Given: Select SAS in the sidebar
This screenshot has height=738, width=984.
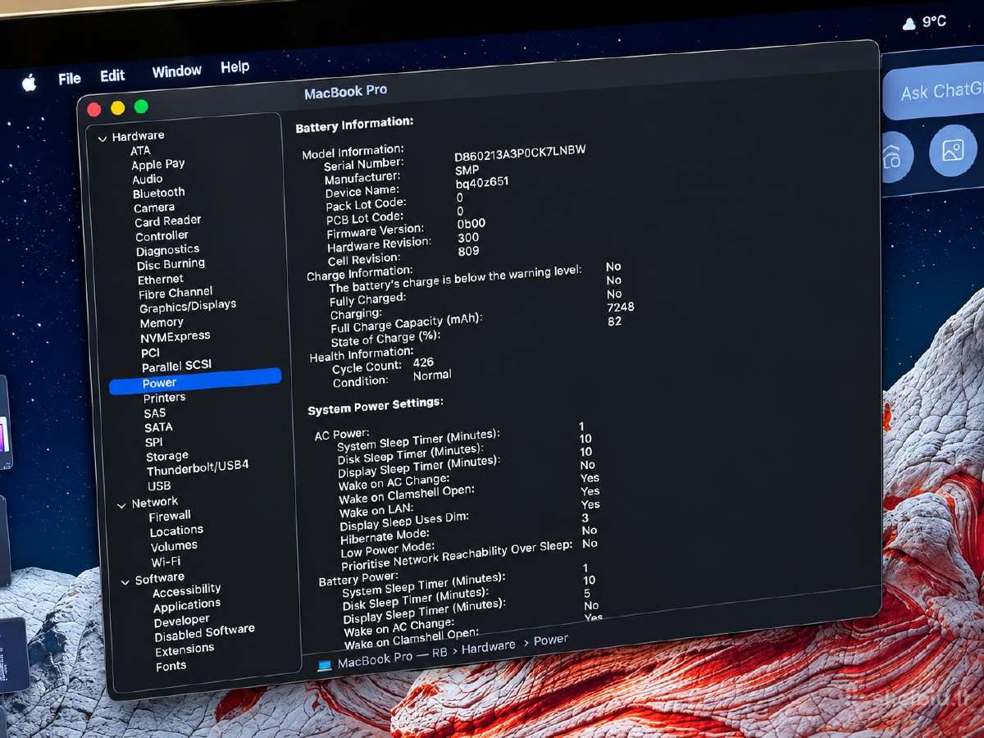Looking at the screenshot, I should click(x=154, y=413).
